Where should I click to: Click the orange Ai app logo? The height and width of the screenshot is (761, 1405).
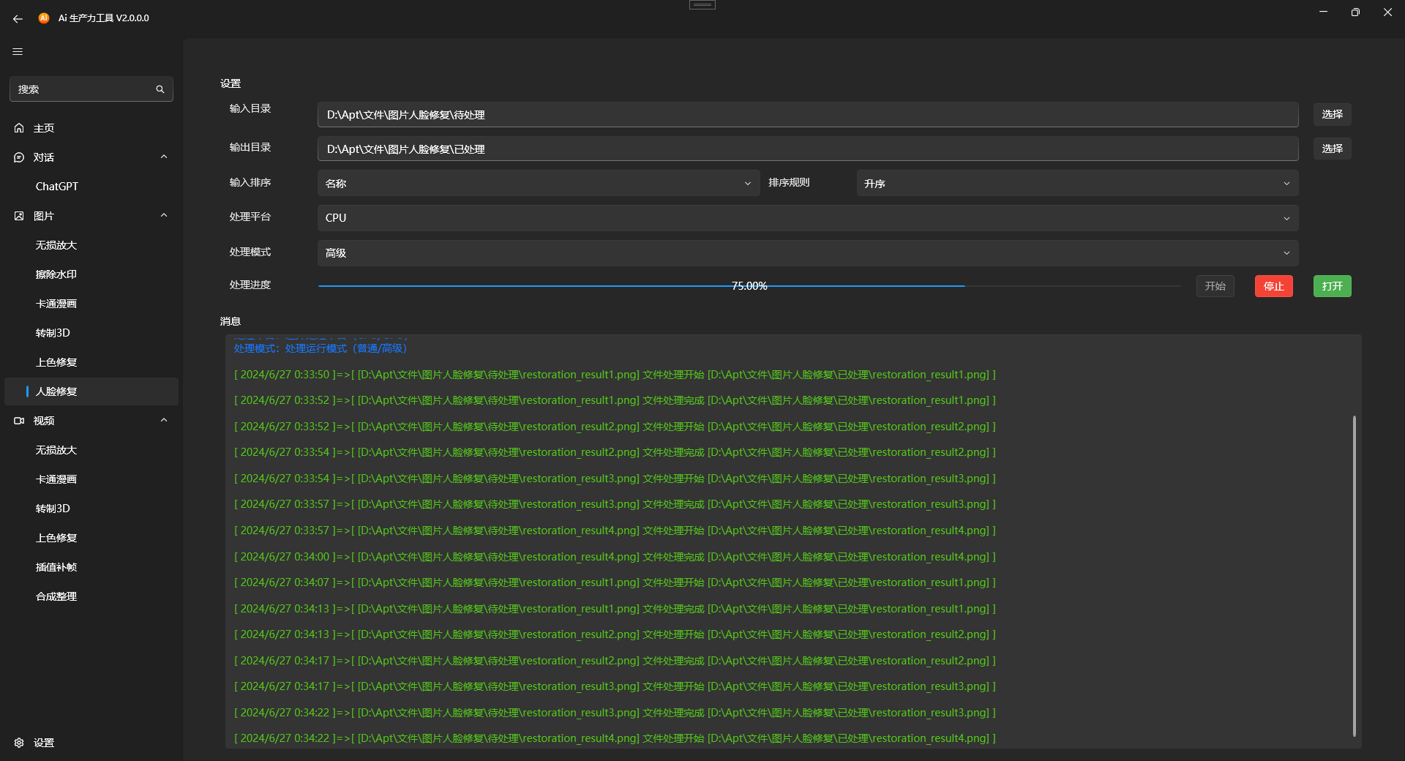(44, 18)
